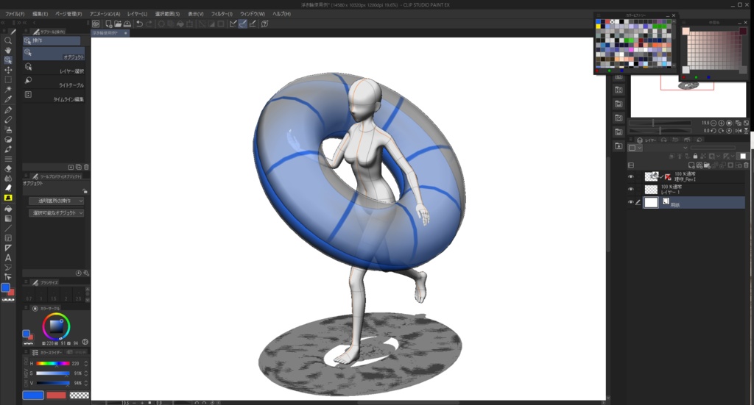754x405 pixels.
Task: Toggle snap to special ruler in command bar
Action: click(x=243, y=24)
